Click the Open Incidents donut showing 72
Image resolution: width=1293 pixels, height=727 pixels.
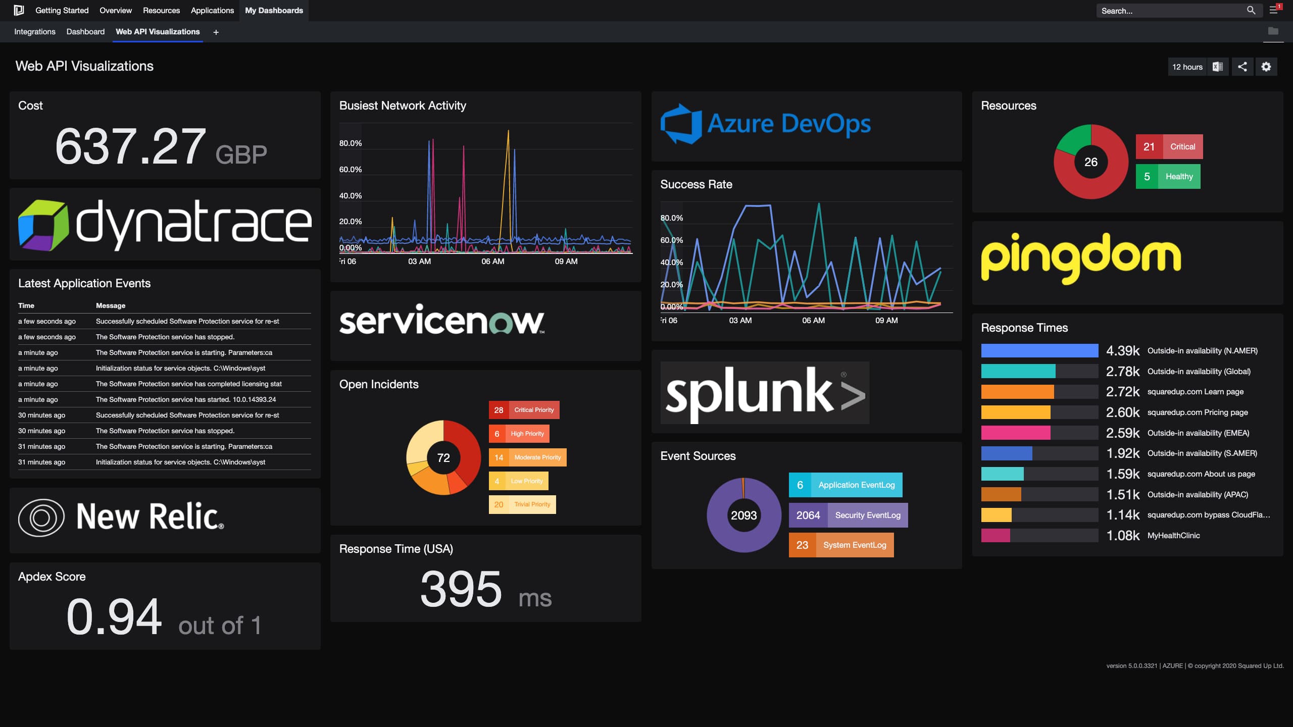click(x=443, y=458)
